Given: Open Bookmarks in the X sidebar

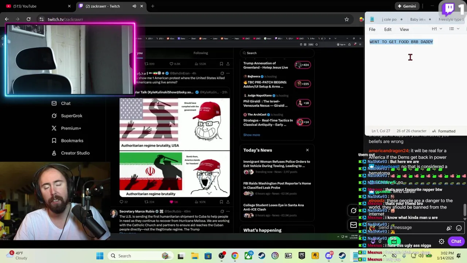Looking at the screenshot, I should 67,141.
